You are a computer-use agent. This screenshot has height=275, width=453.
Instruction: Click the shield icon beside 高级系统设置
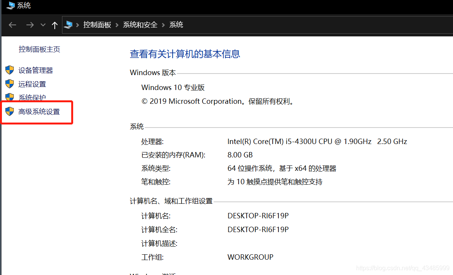(x=10, y=111)
